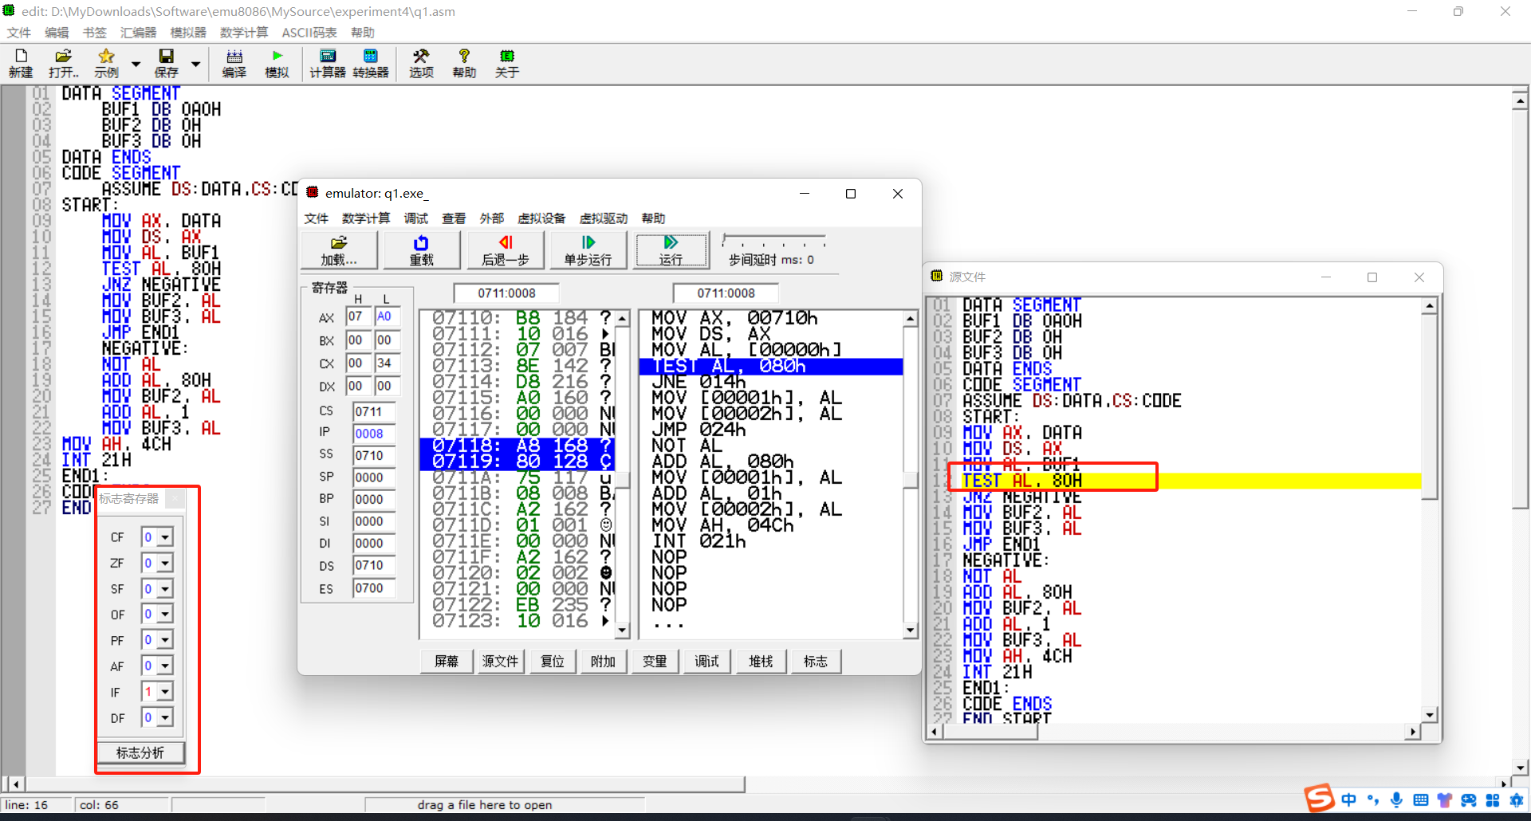Open the 关于 about icon
The height and width of the screenshot is (821, 1531).
(x=507, y=63)
